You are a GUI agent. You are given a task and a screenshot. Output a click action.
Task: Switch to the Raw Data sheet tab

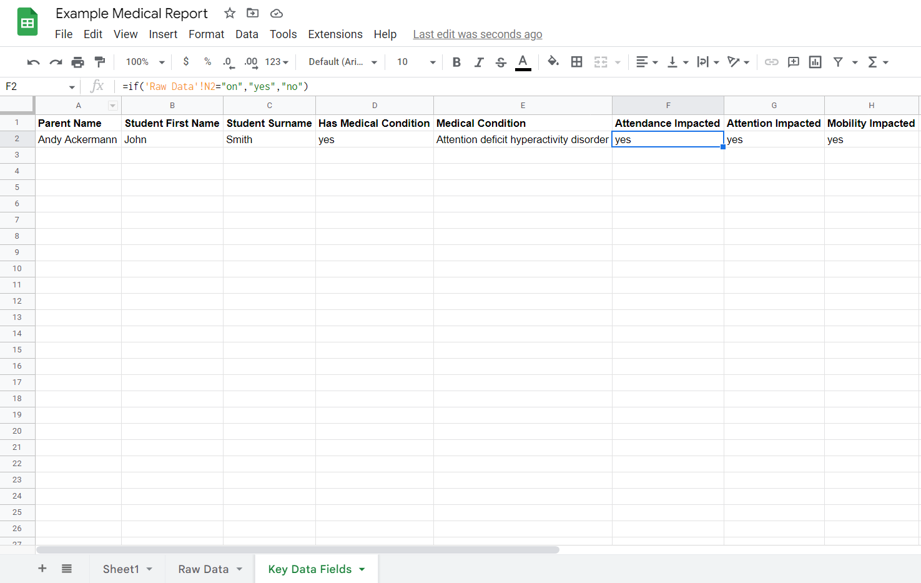tap(203, 569)
